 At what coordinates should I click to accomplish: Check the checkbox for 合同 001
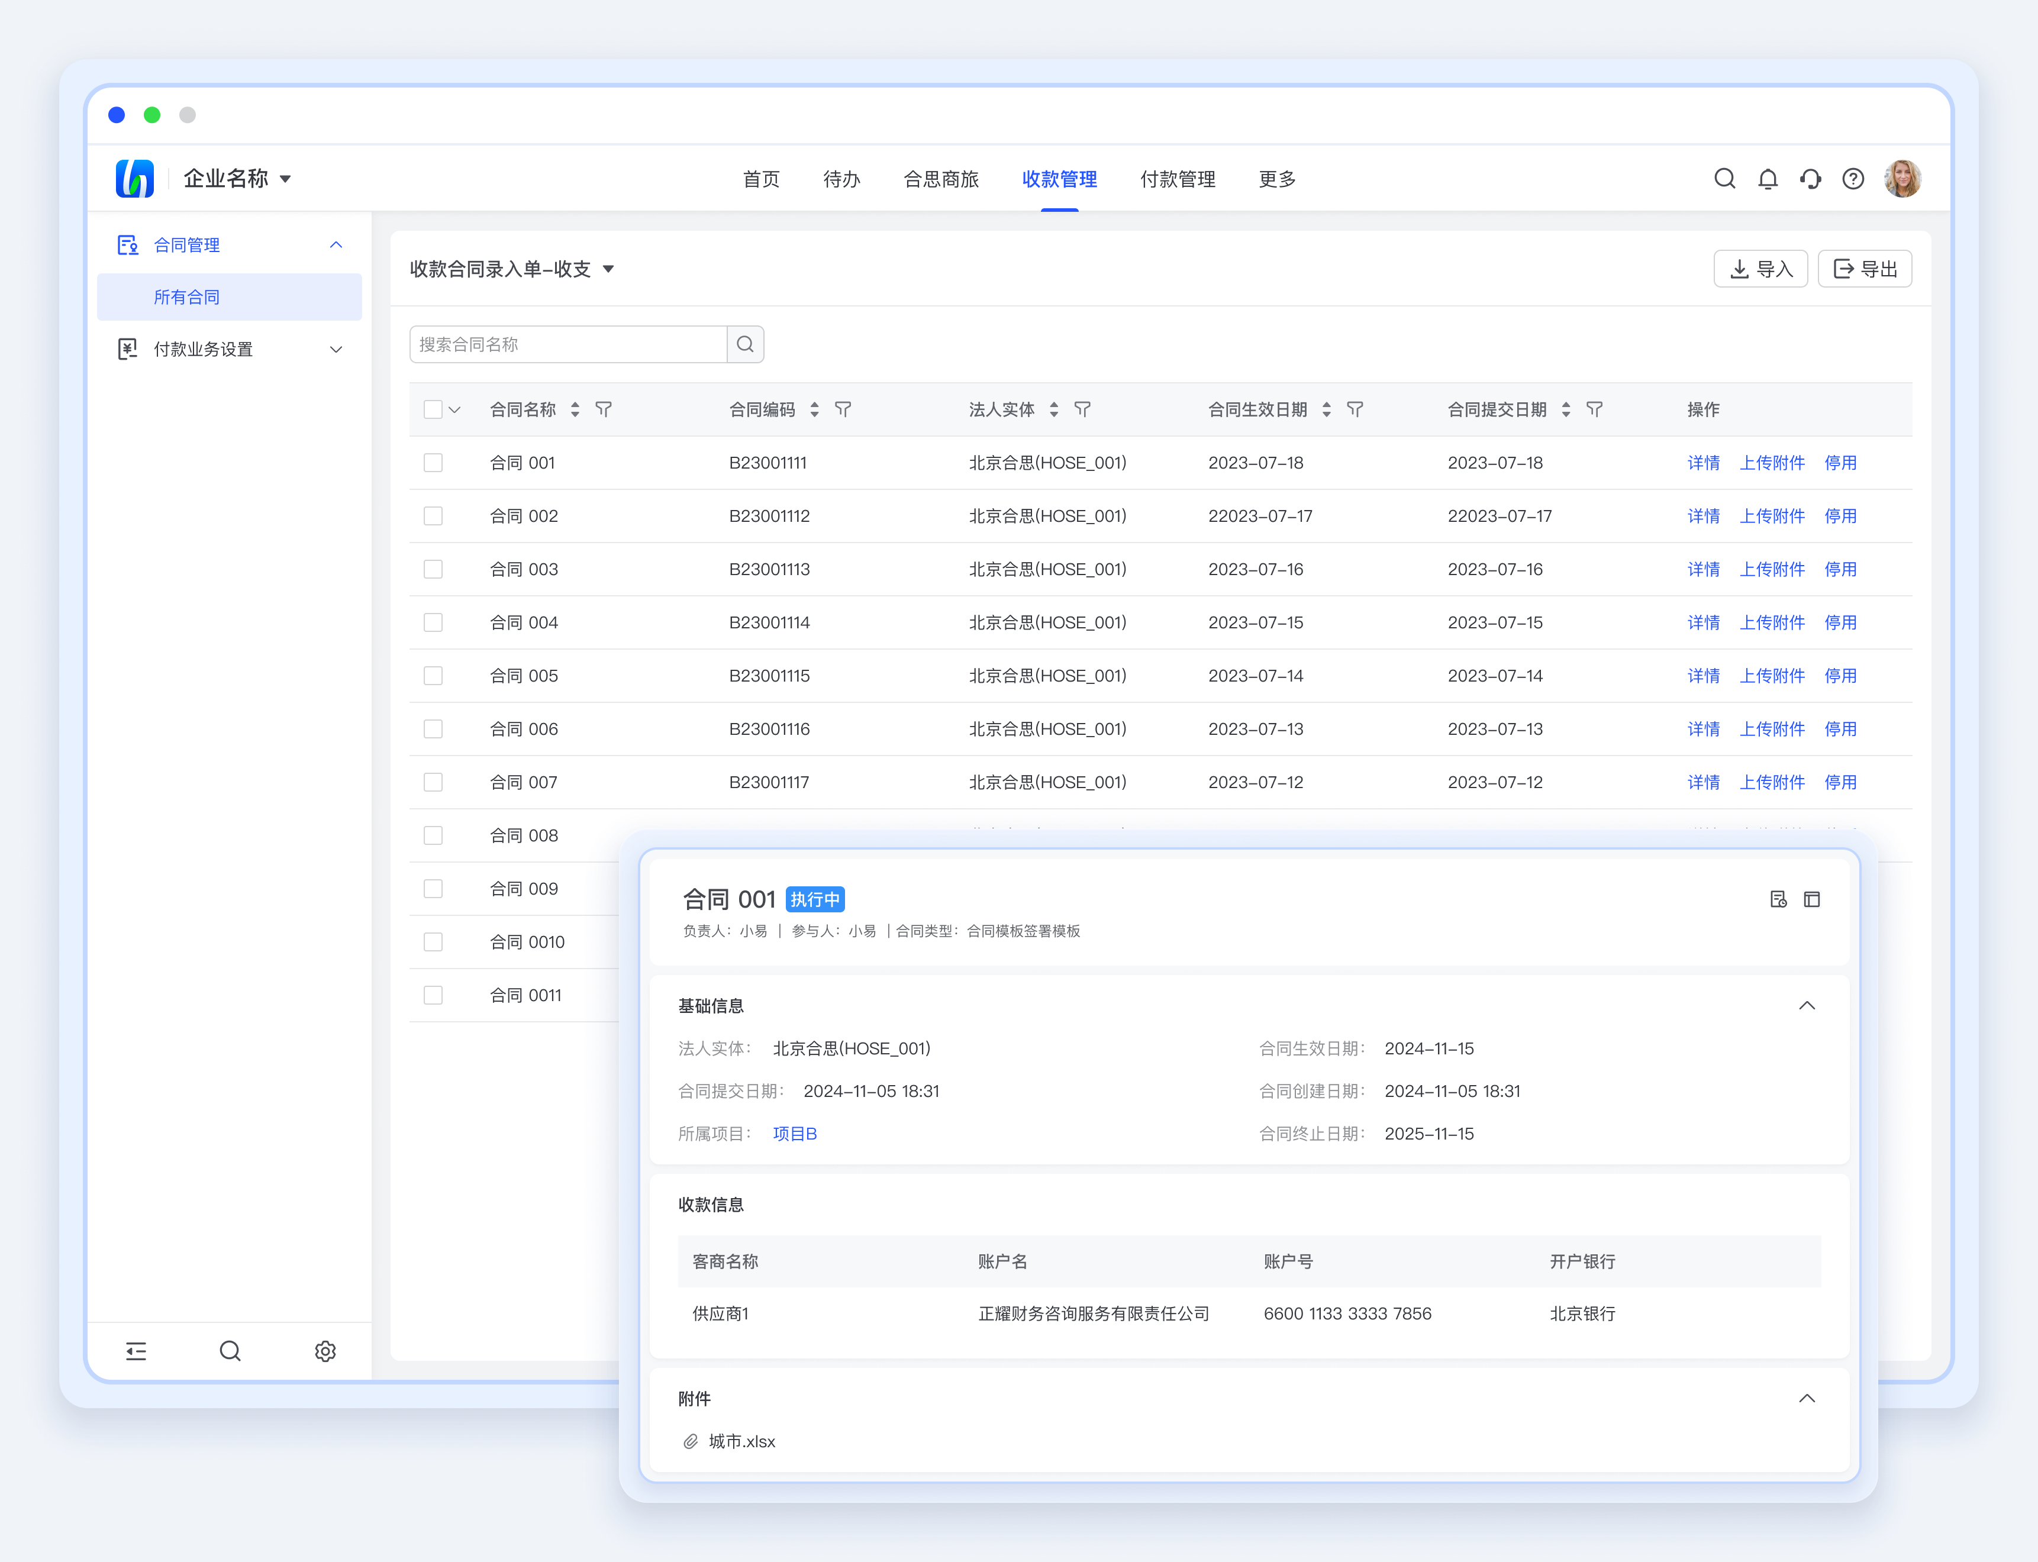pos(433,463)
